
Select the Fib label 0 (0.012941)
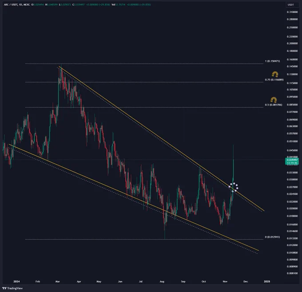tap(272, 237)
